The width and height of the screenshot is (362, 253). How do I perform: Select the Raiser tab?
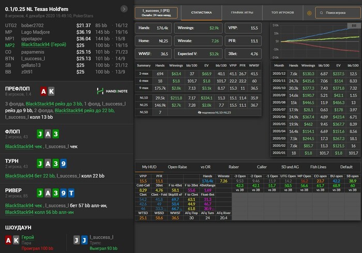(234, 167)
